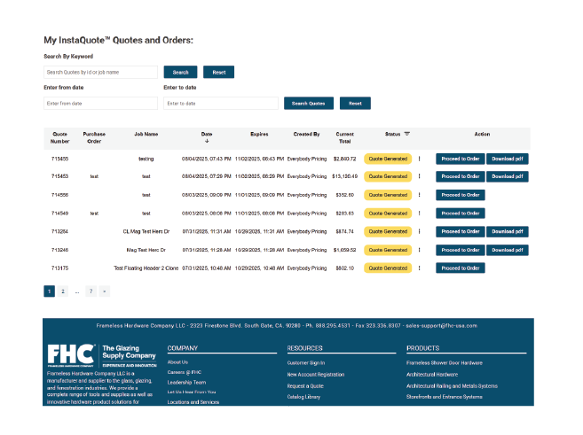The width and height of the screenshot is (583, 435).
Task: Go to page 2 in pagination
Action: point(63,291)
